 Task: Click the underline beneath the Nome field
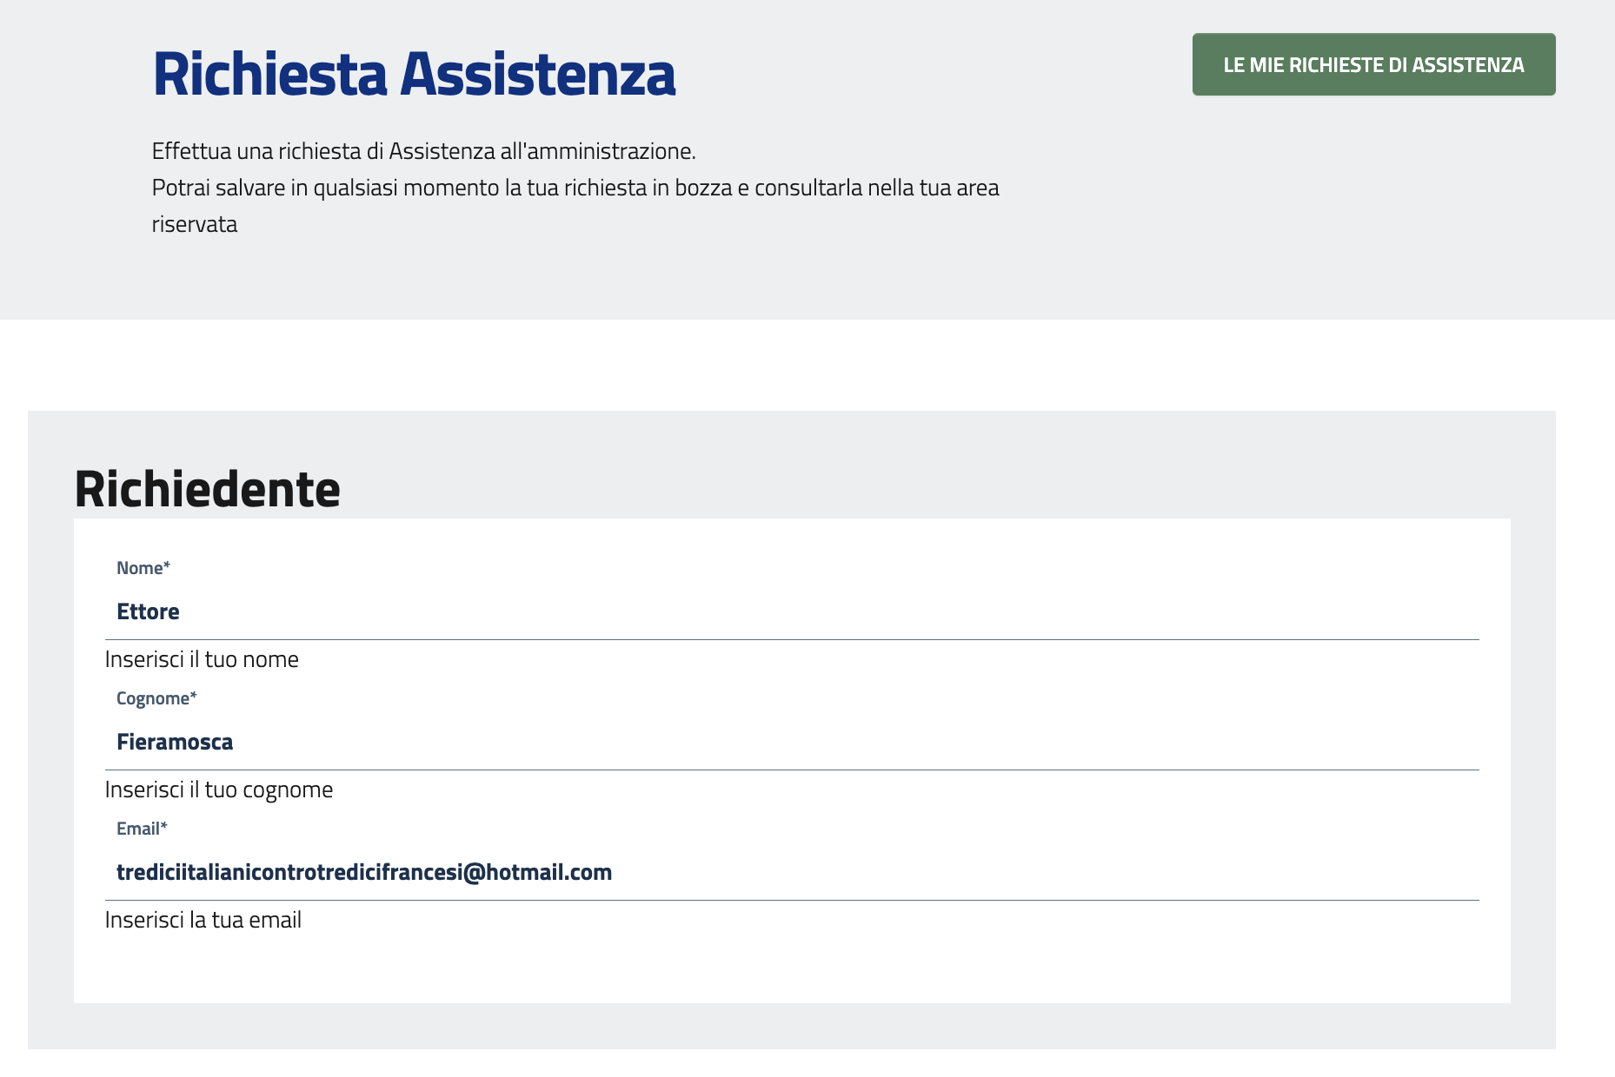coord(791,639)
